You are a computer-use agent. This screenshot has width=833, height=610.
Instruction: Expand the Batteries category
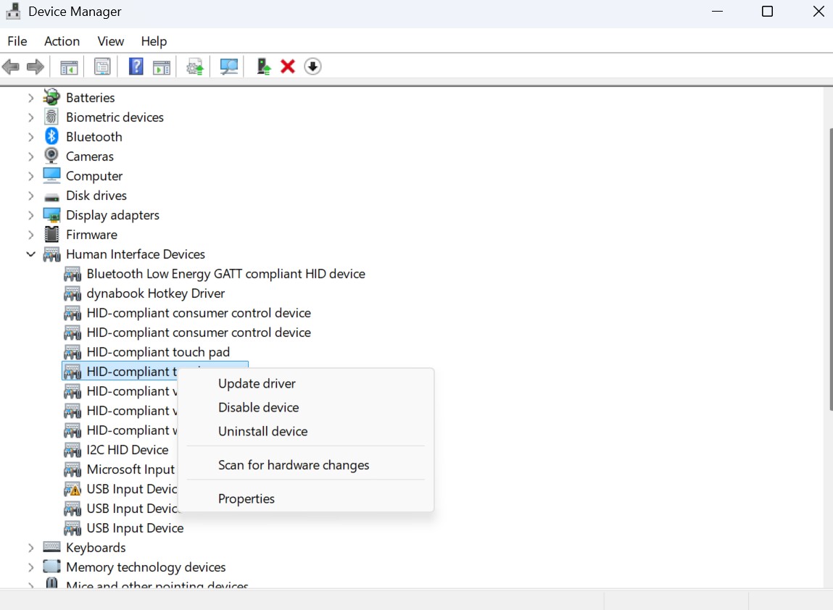31,98
